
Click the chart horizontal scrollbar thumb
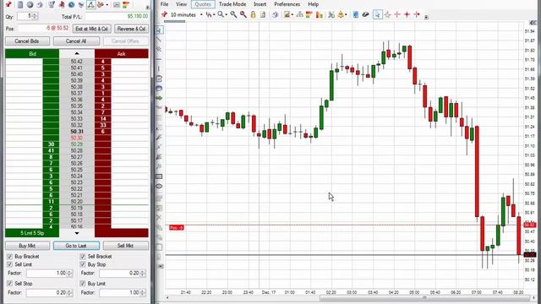424,298
